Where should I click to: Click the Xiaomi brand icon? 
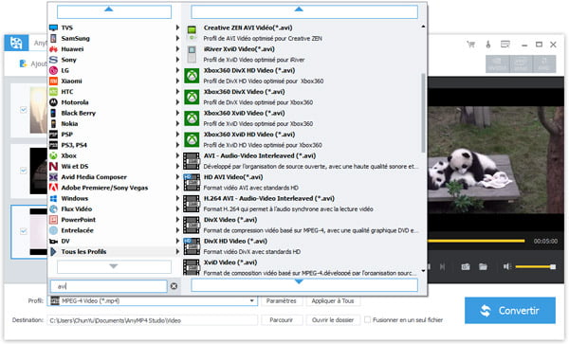point(53,81)
